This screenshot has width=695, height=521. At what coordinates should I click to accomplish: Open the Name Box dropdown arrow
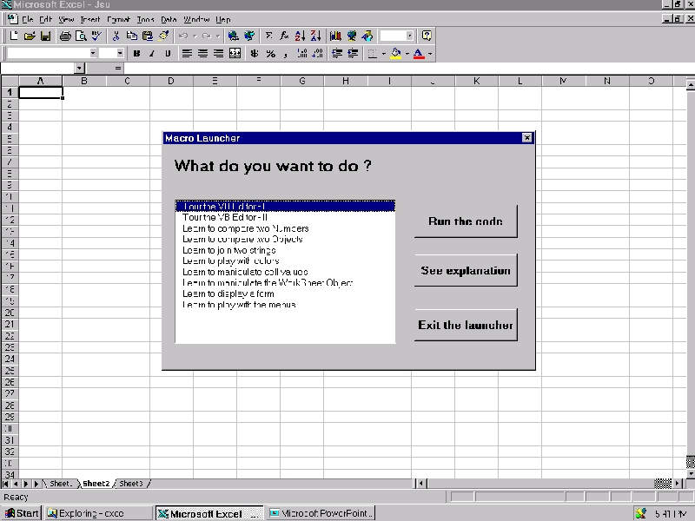pyautogui.click(x=79, y=69)
